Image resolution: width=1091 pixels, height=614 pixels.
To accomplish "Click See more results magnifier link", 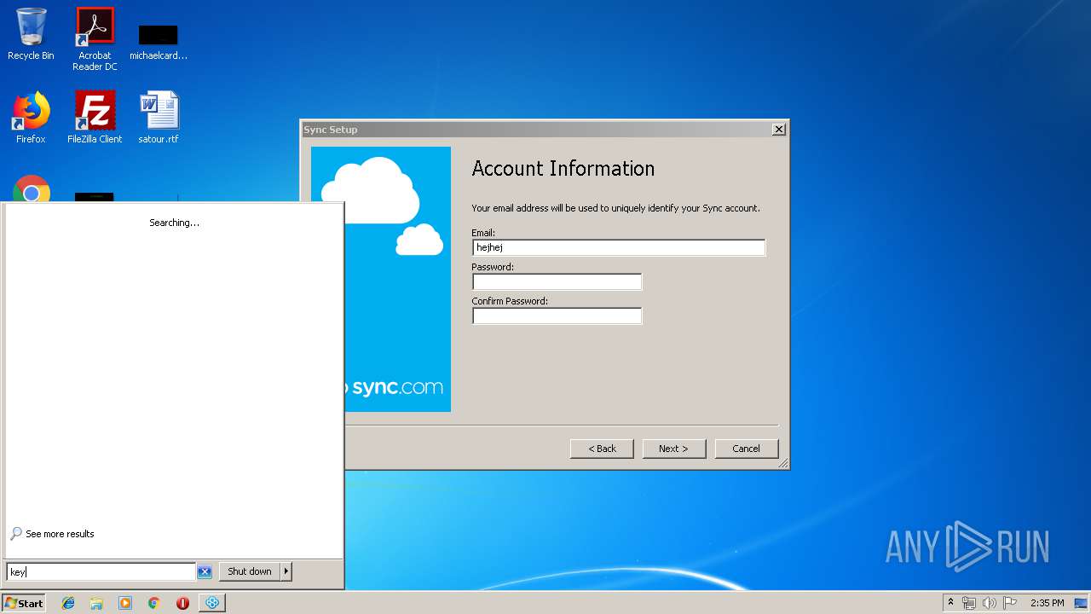I will 53,534.
